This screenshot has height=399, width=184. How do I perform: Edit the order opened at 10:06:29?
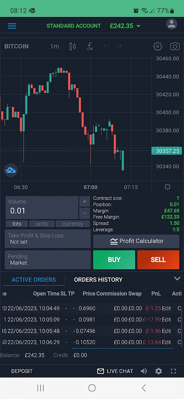(166, 342)
